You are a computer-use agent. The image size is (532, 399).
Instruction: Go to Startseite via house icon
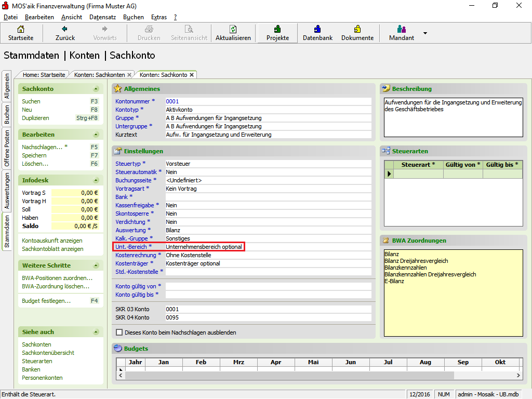click(x=21, y=29)
